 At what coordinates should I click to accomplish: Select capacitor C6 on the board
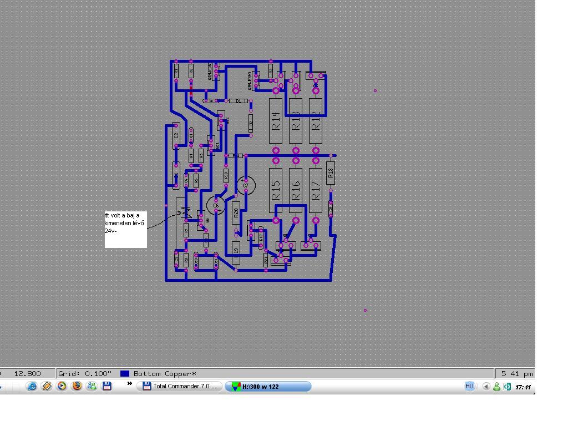[216, 205]
